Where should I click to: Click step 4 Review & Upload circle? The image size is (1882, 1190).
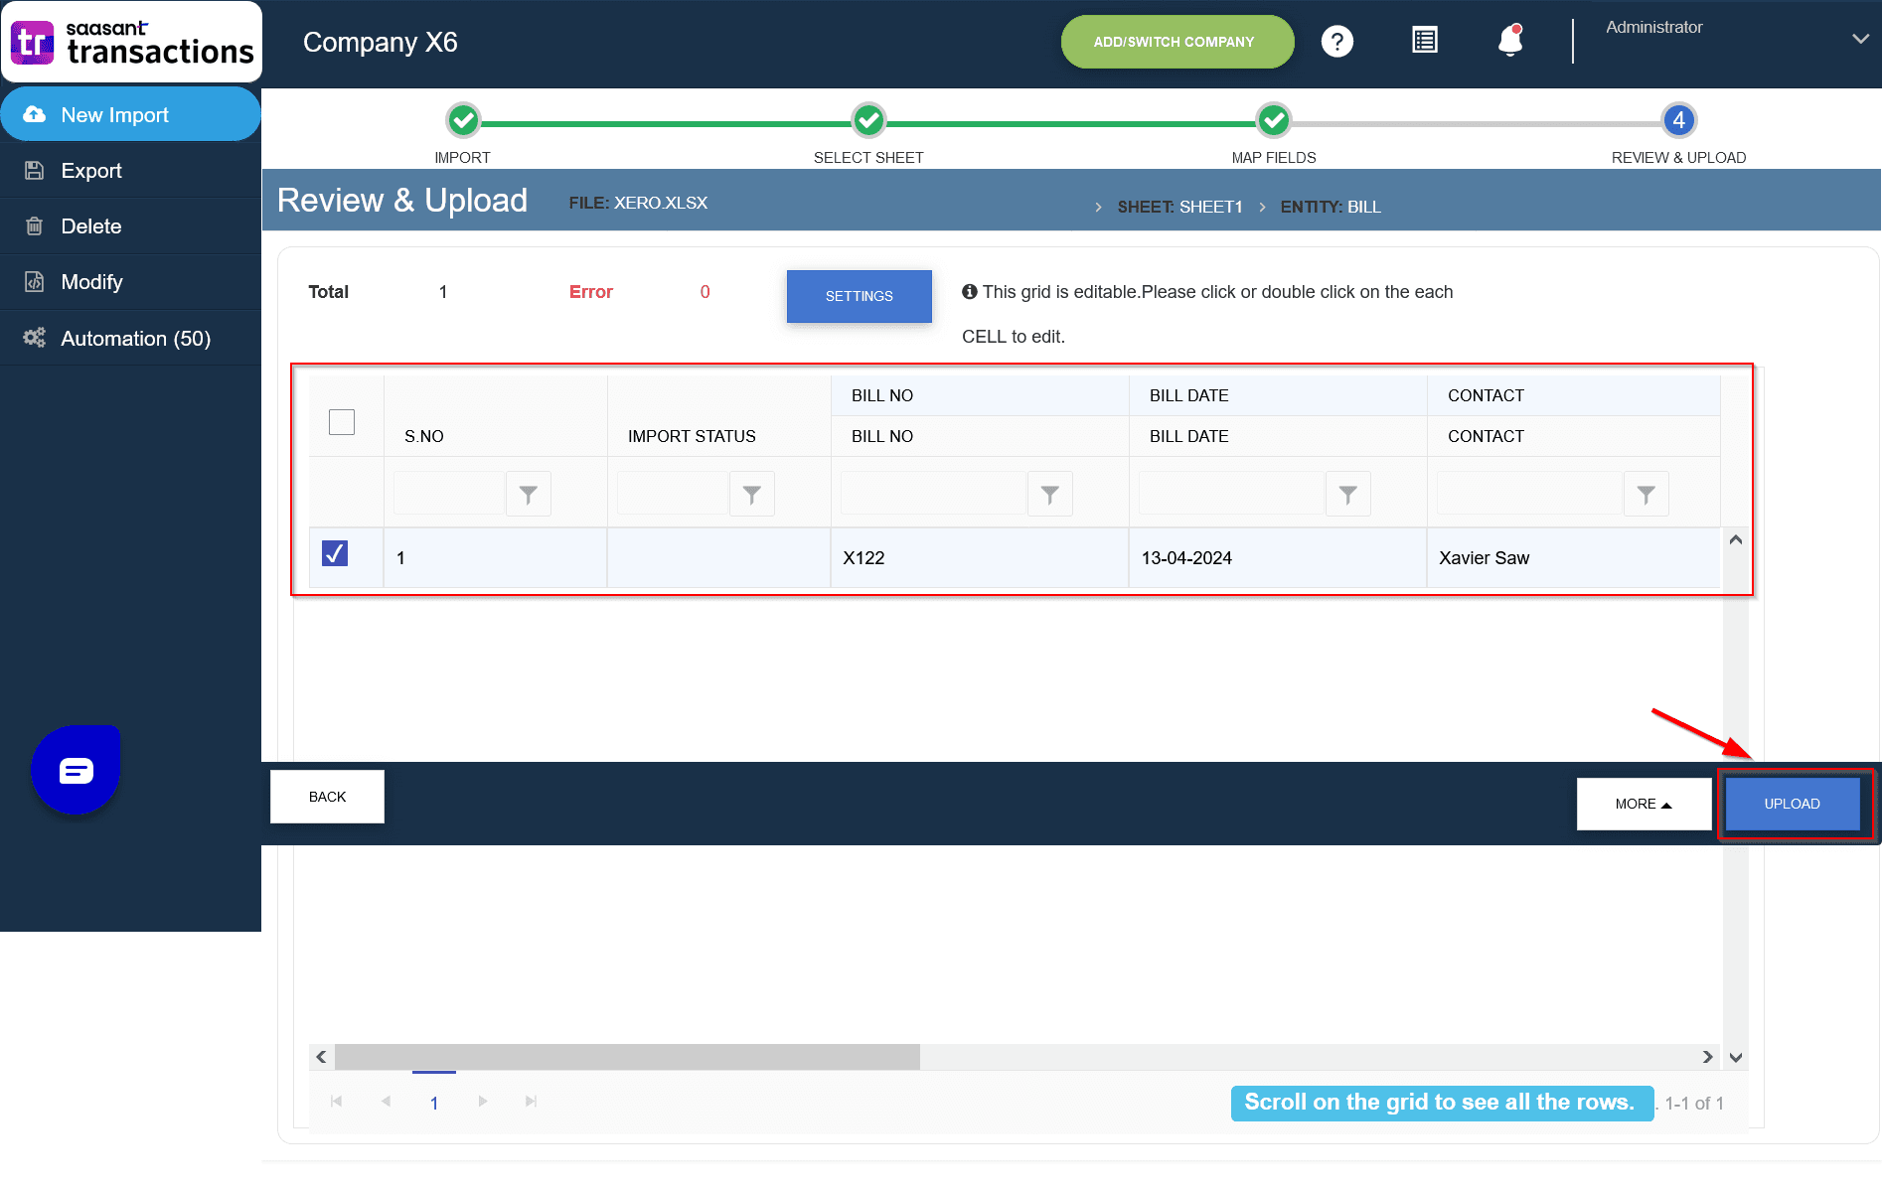pos(1679,120)
